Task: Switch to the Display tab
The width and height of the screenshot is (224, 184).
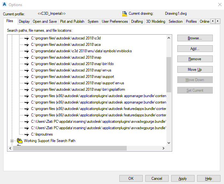Action: click(x=24, y=21)
